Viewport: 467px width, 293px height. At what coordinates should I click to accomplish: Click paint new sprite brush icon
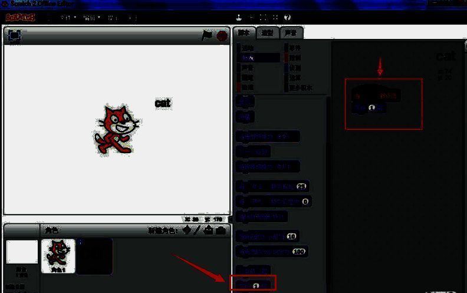click(x=197, y=230)
